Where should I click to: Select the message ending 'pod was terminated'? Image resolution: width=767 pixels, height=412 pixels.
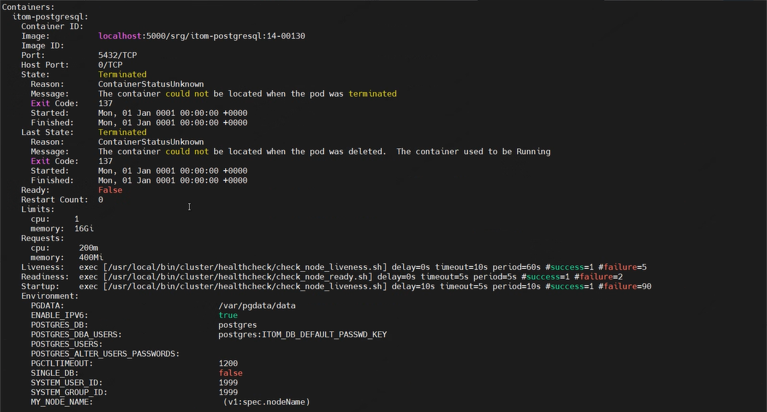coord(247,93)
